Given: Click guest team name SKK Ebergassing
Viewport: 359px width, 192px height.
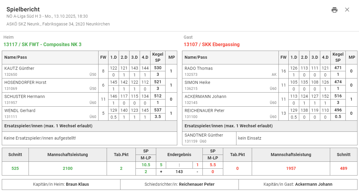Looking at the screenshot, I should [211, 45].
